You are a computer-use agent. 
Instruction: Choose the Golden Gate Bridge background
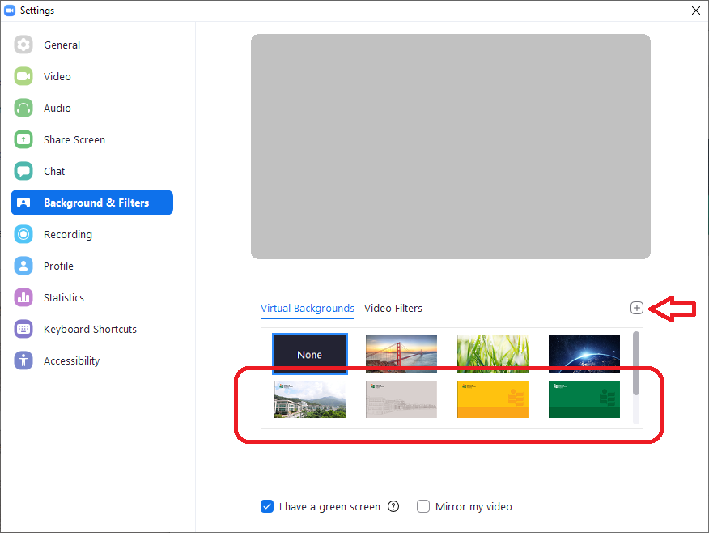(x=401, y=354)
